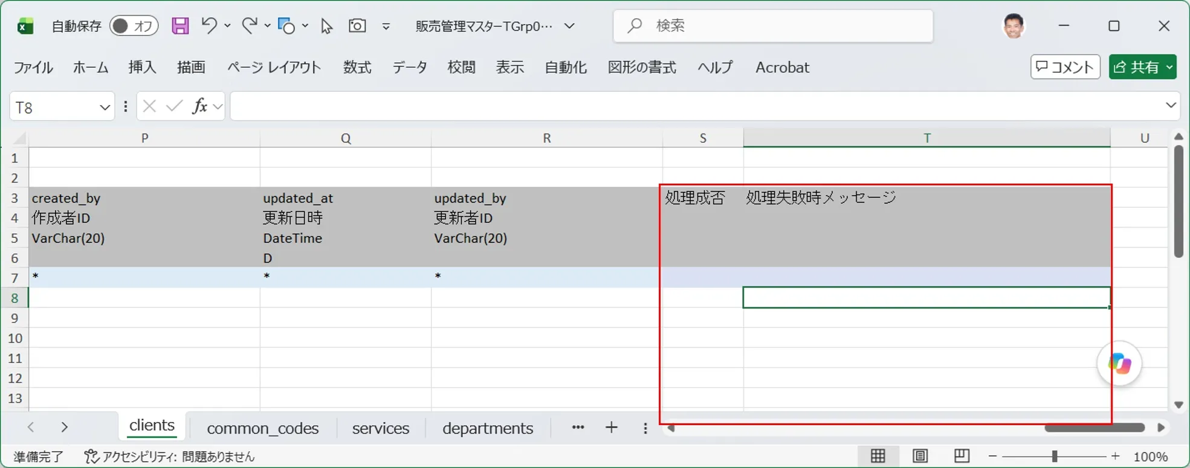
Task: Open the ファイル menu
Action: point(33,67)
